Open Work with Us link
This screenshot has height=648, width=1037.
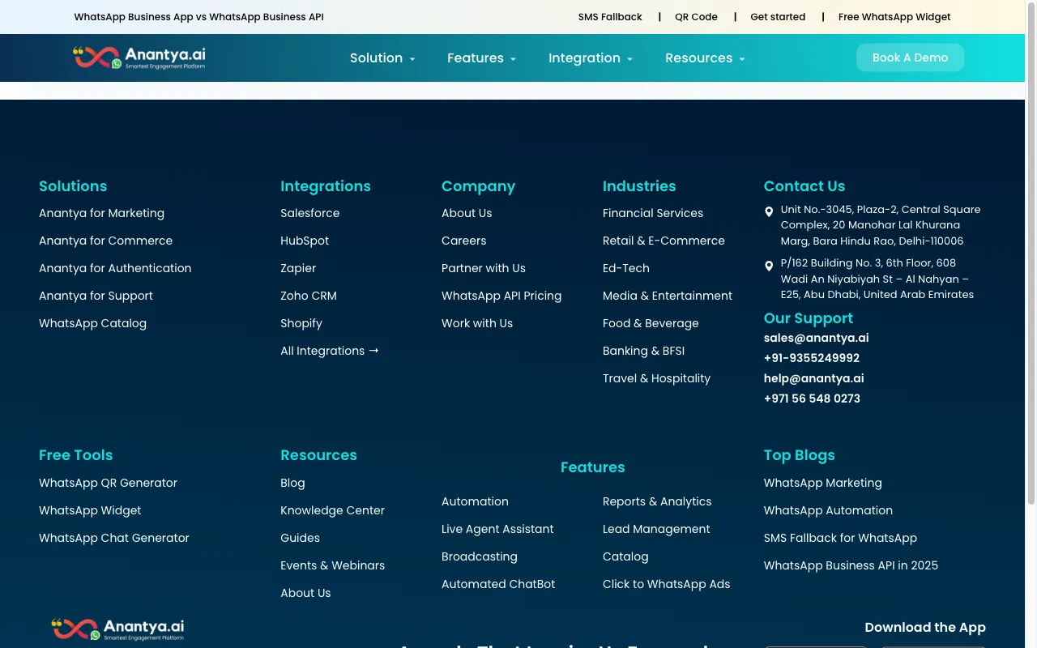pyautogui.click(x=477, y=323)
